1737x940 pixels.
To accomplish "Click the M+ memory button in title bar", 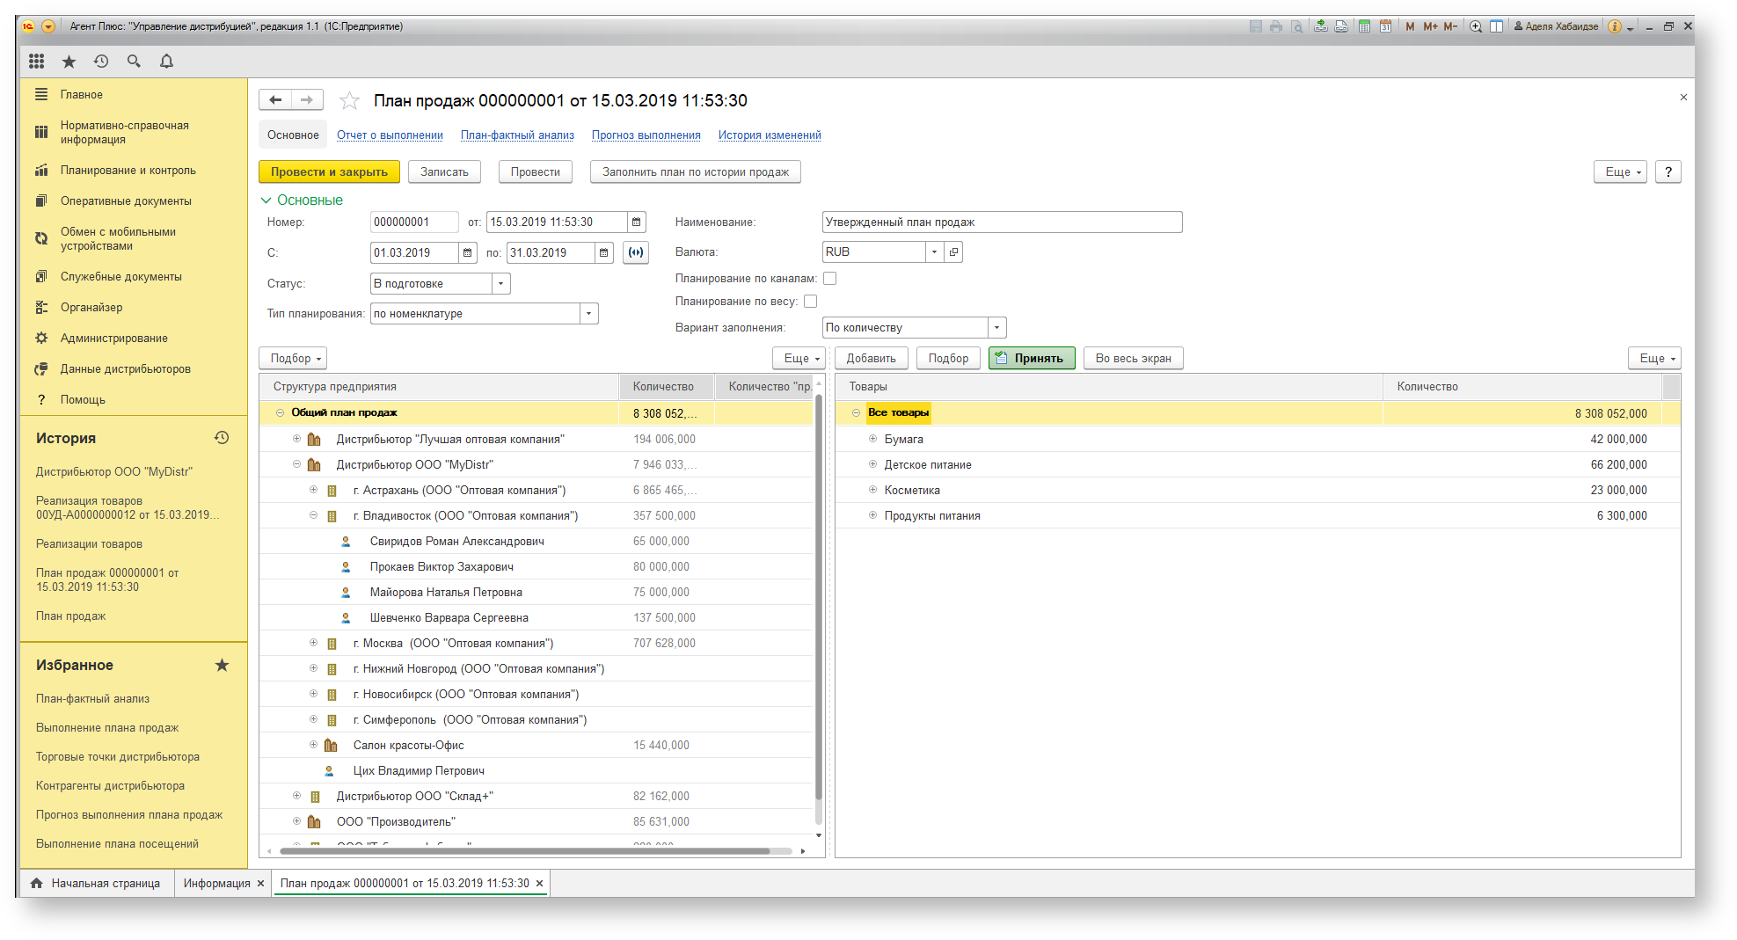I will [x=1430, y=26].
